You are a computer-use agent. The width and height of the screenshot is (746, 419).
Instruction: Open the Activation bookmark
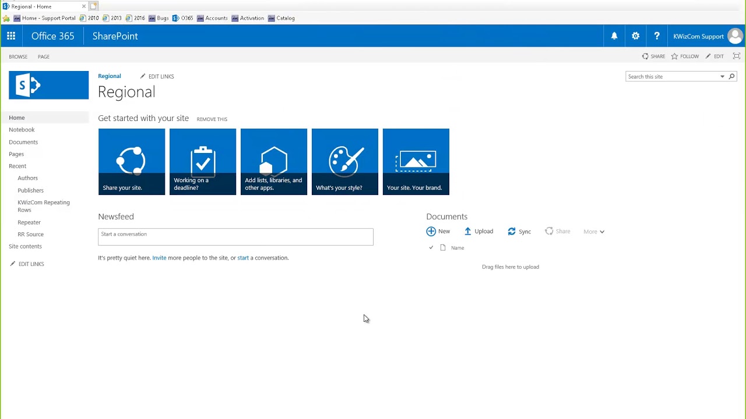[x=248, y=18]
